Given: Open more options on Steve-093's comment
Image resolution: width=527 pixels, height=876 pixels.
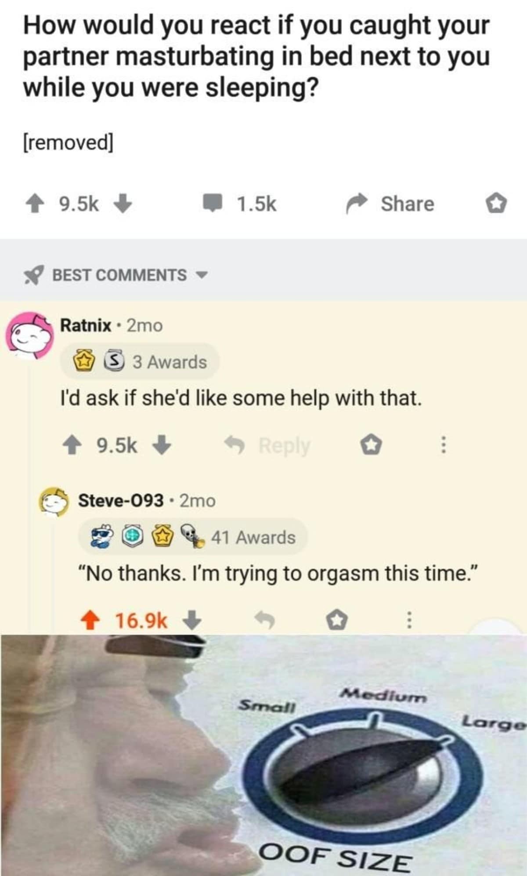Looking at the screenshot, I should 409,620.
